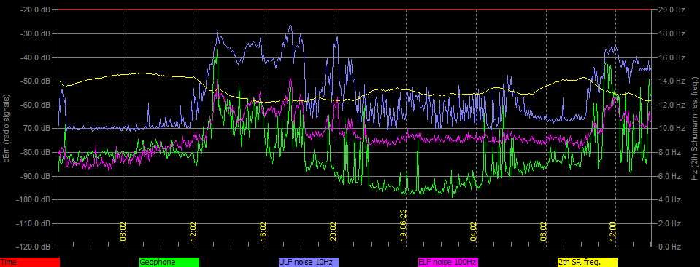Click the magenta ELF noise 100Hz swatch
The image size is (700, 267).
[447, 262]
